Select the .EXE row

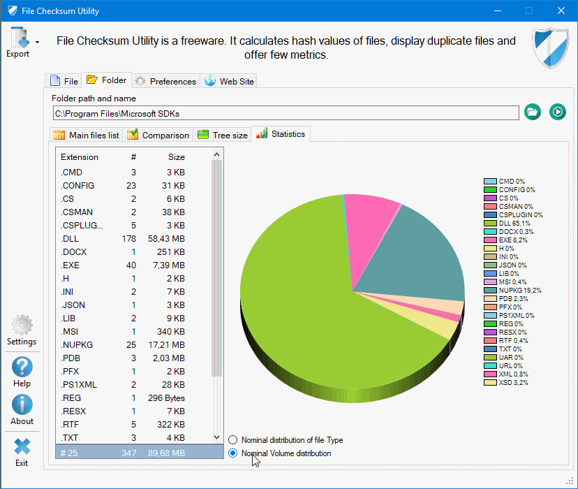click(x=134, y=265)
